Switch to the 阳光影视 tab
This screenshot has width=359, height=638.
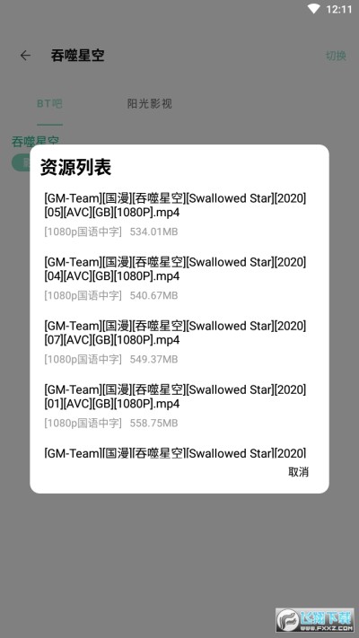coord(149,104)
